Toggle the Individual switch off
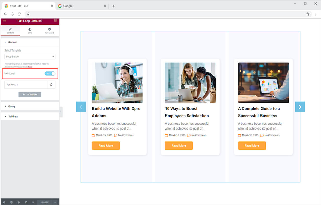Image resolution: width=321 pixels, height=205 pixels. click(x=50, y=73)
